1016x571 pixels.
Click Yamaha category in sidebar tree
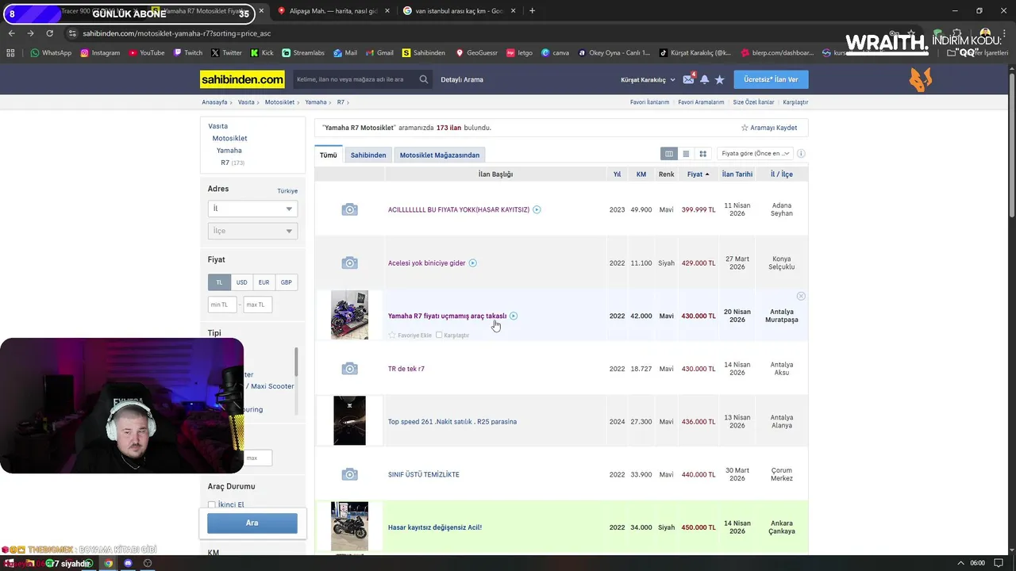229,151
